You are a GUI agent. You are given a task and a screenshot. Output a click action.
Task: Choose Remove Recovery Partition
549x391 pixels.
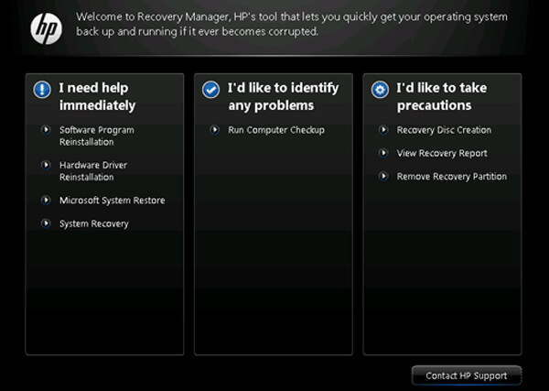click(x=452, y=177)
